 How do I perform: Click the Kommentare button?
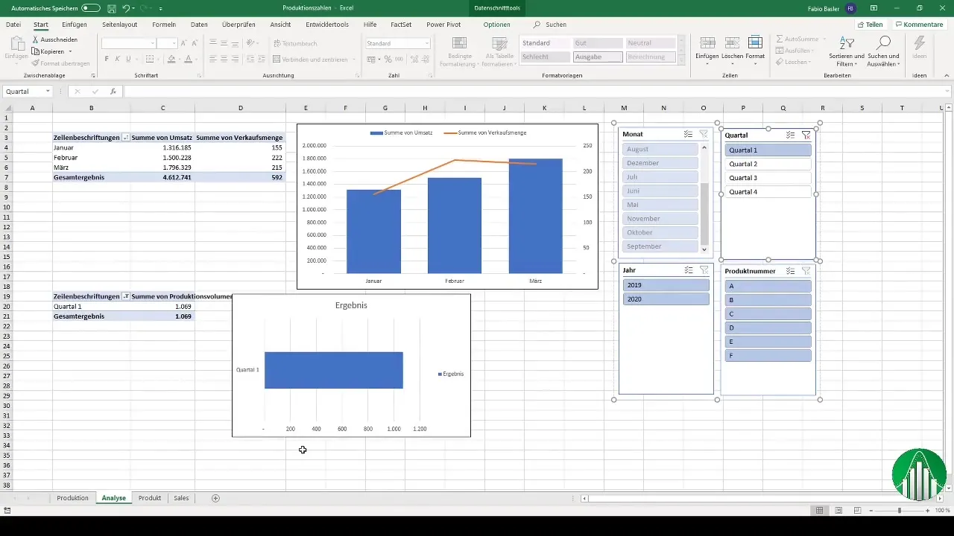click(x=919, y=25)
